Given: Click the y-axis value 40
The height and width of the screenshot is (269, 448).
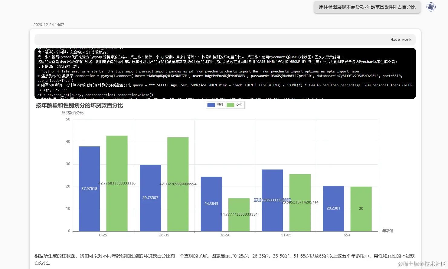Looking at the screenshot, I should [x=68, y=142].
